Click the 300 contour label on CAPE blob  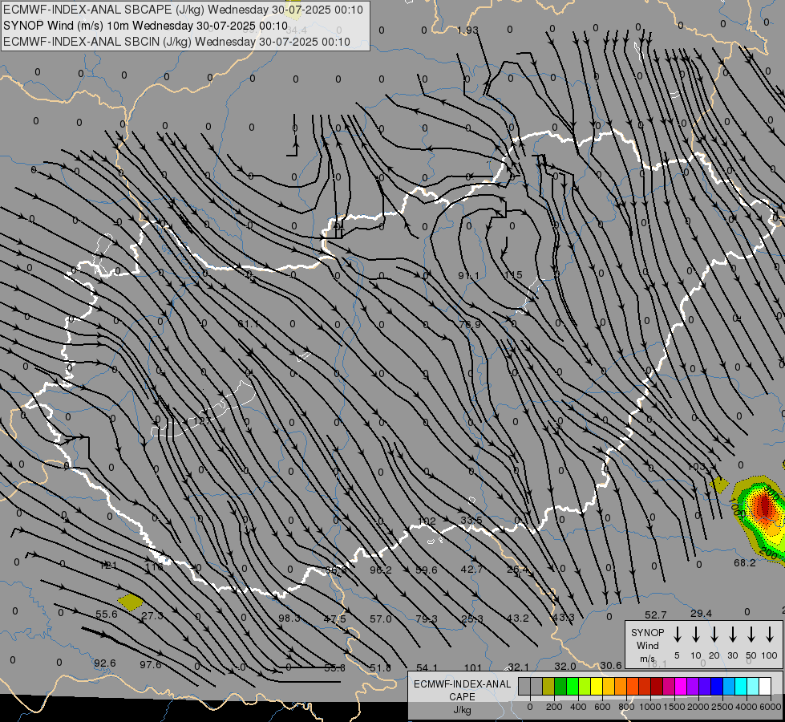[772, 493]
